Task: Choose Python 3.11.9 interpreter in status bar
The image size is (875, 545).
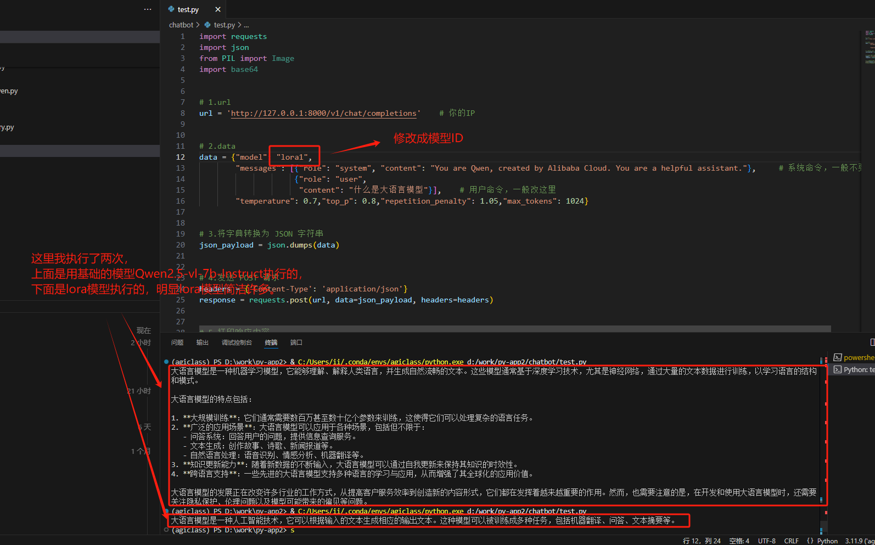Action: coord(860,541)
